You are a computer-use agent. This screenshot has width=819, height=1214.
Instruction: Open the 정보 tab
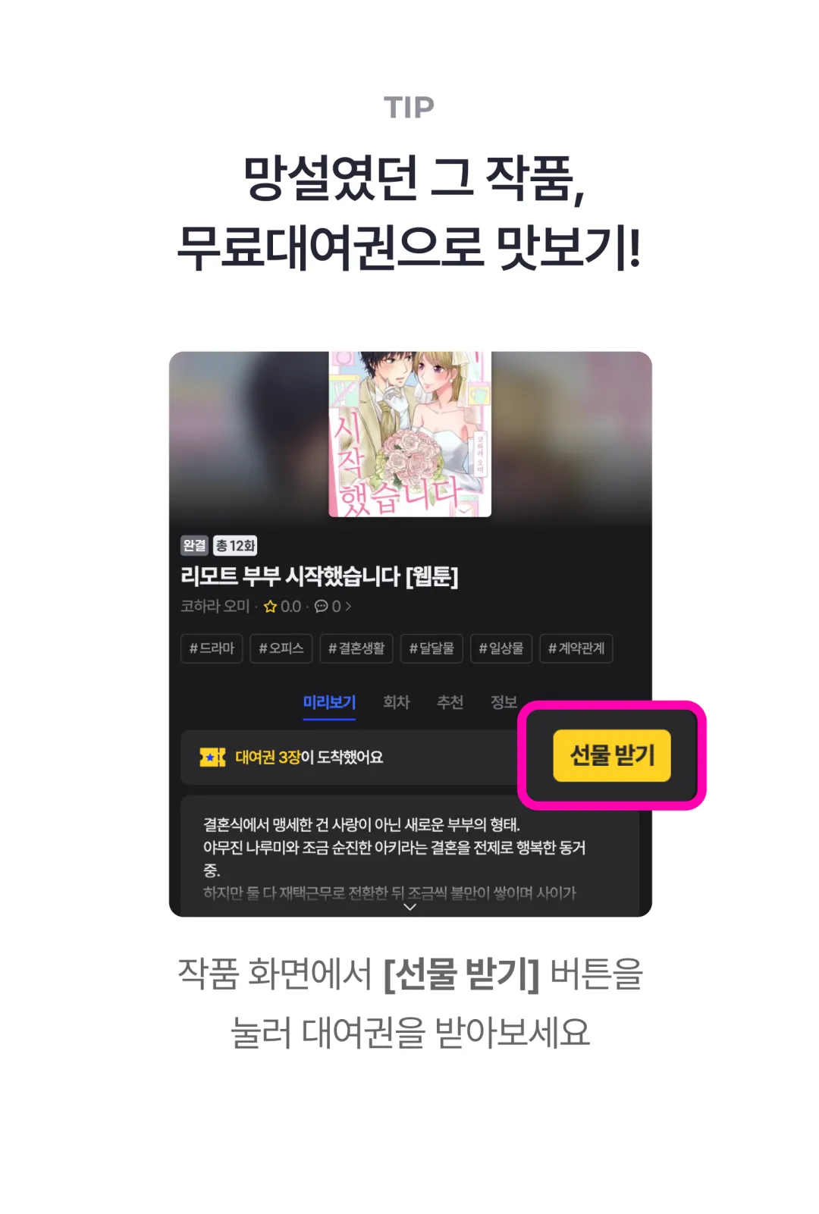coord(504,702)
